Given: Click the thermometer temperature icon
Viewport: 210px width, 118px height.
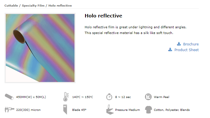Looking at the screenshot, I should (x=66, y=97).
